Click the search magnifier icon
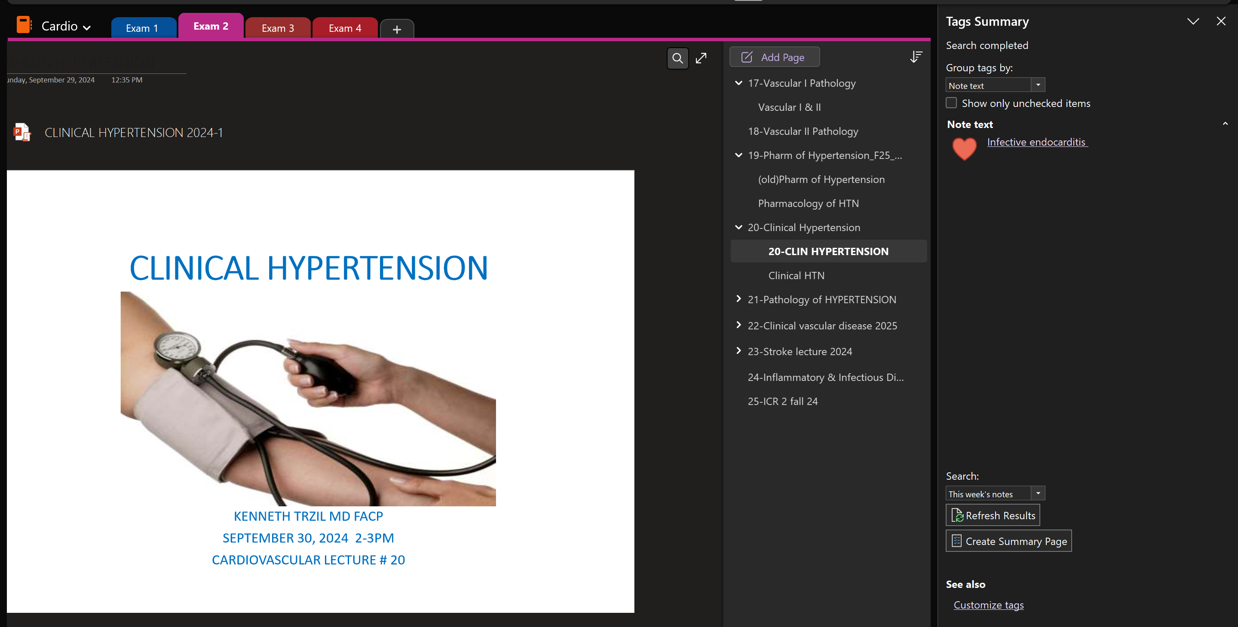1238x627 pixels. coord(677,58)
